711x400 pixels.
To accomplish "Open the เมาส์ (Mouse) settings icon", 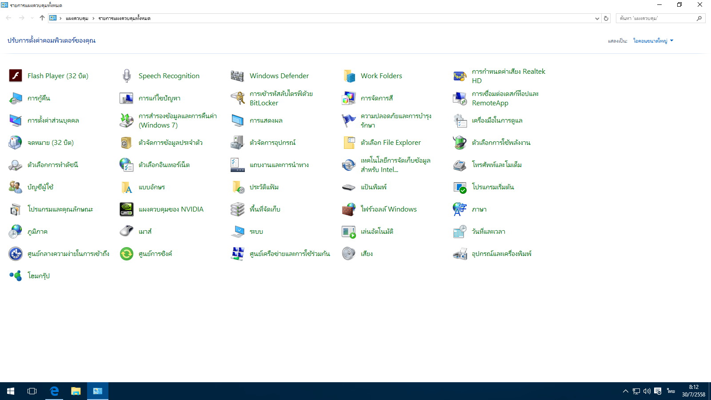I will coord(127,232).
